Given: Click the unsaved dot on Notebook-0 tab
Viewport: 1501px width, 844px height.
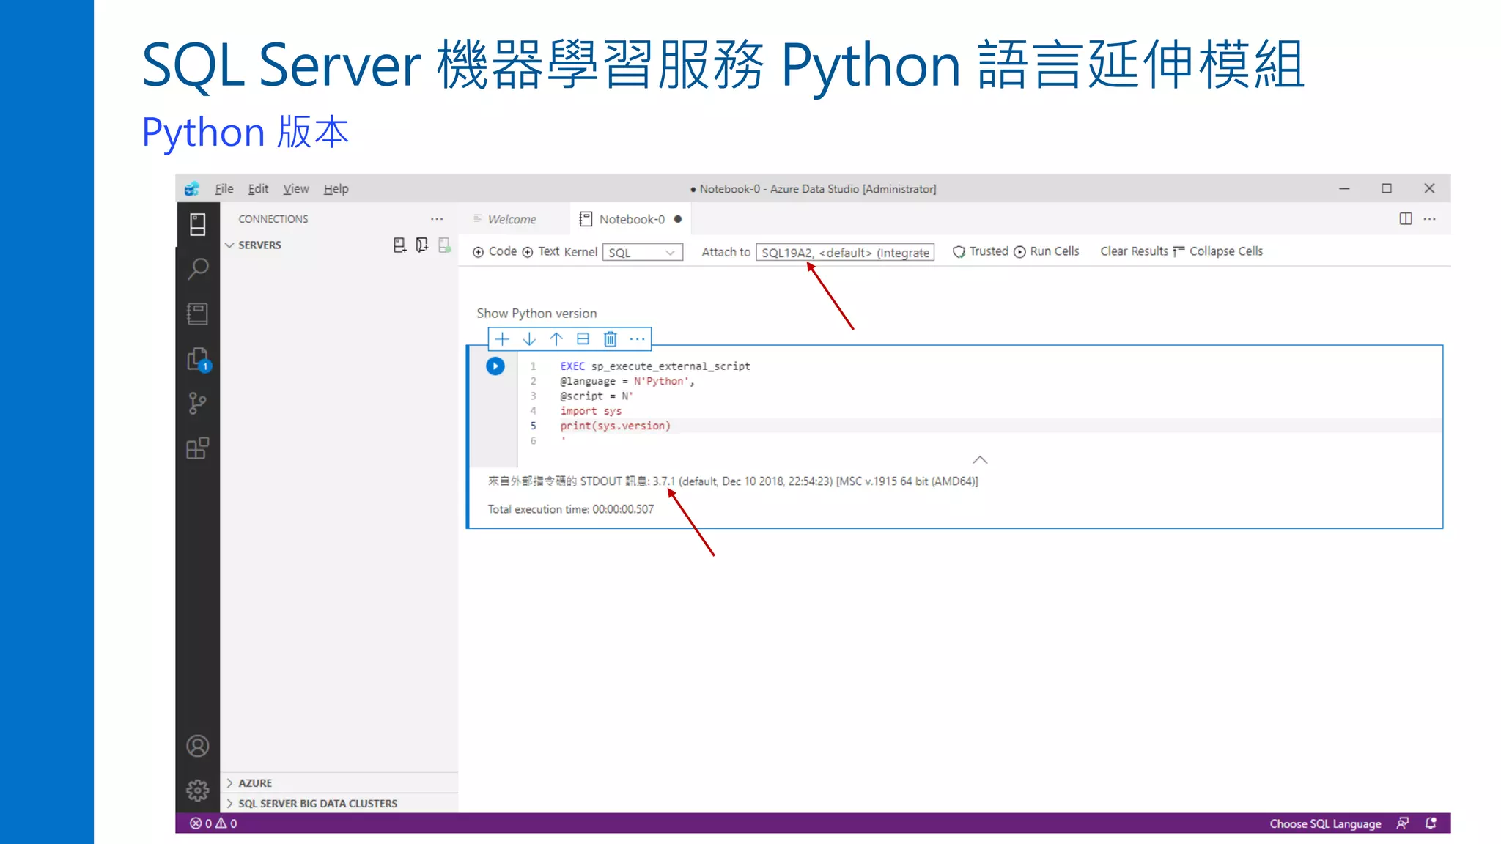Looking at the screenshot, I should pyautogui.click(x=678, y=219).
